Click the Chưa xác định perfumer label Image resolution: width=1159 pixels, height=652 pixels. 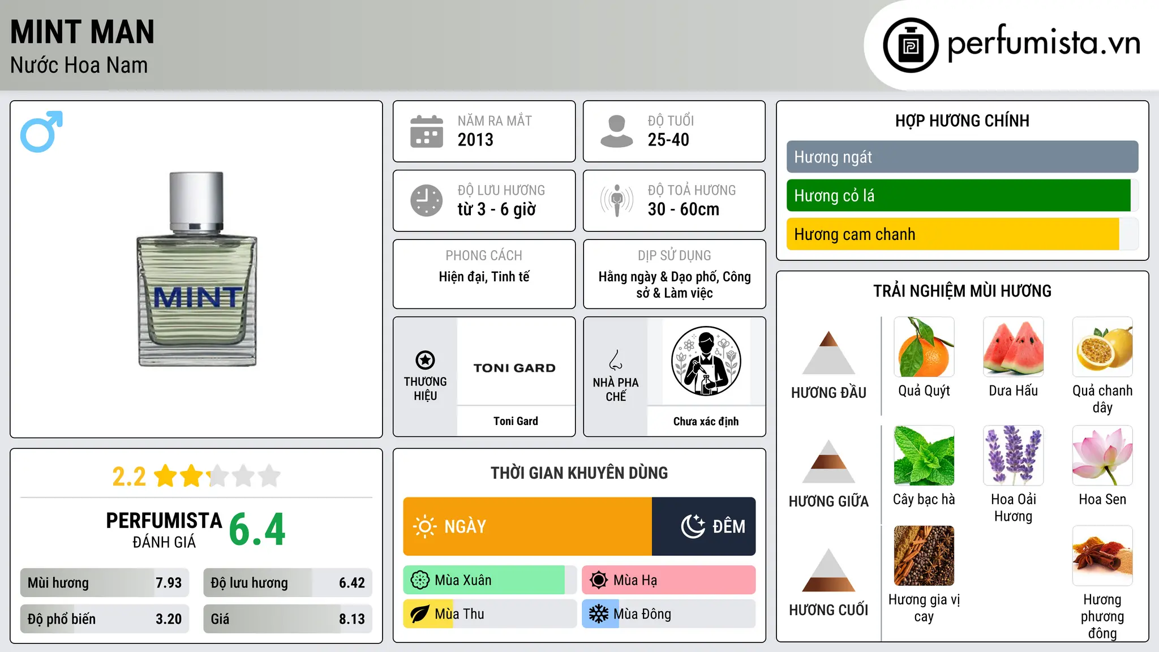pos(706,421)
